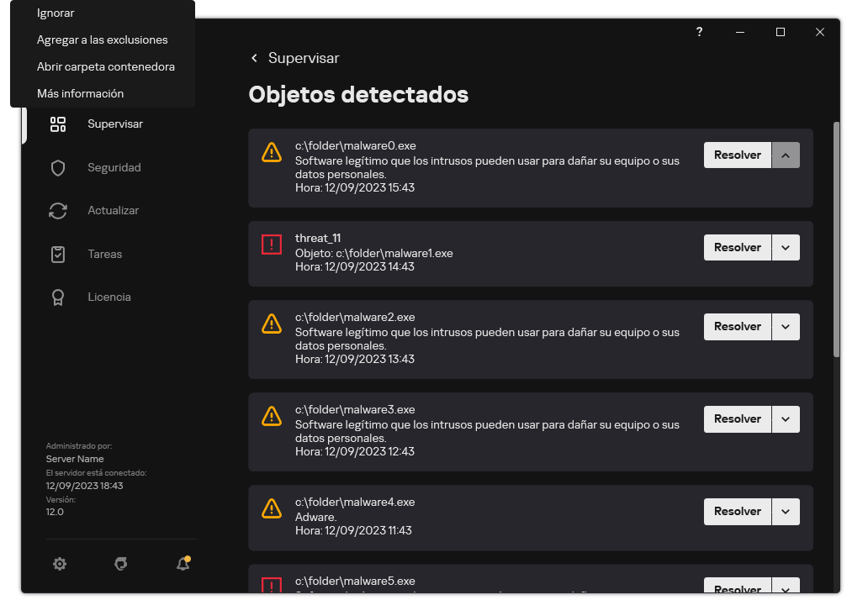Open the Tareas section icon
Screen dimensions: 847x600
pyautogui.click(x=57, y=253)
